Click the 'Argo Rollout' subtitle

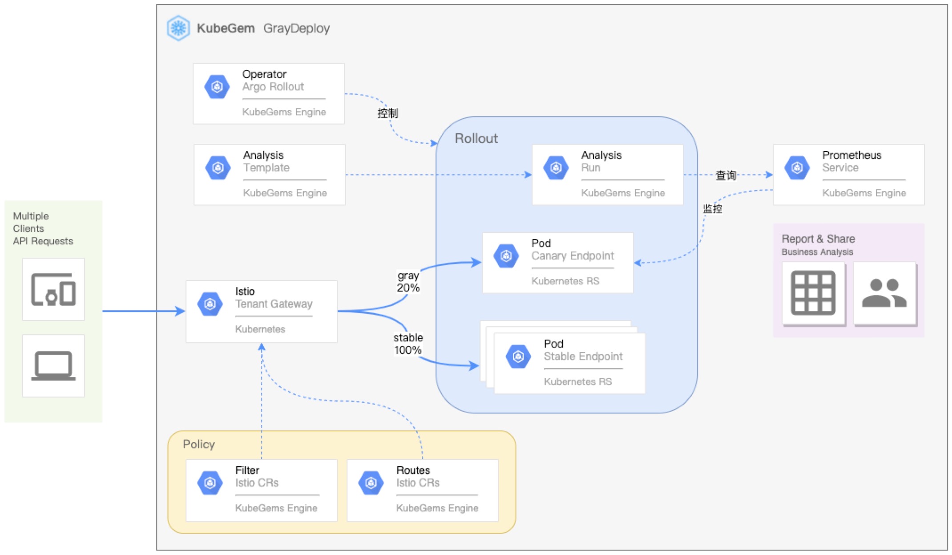(273, 87)
